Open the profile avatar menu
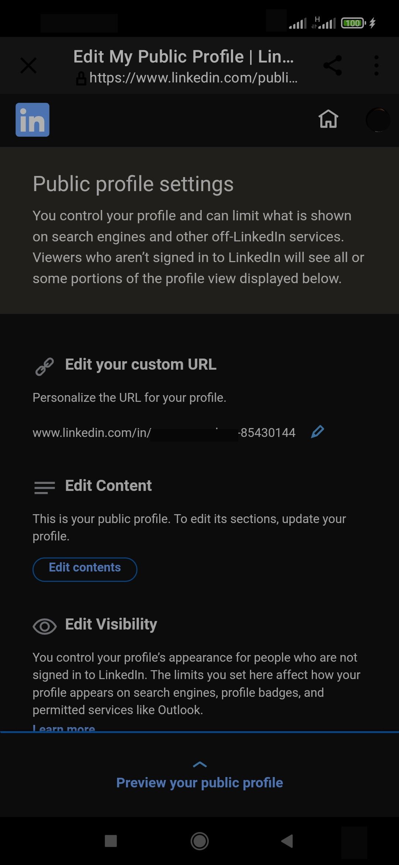 [x=378, y=120]
